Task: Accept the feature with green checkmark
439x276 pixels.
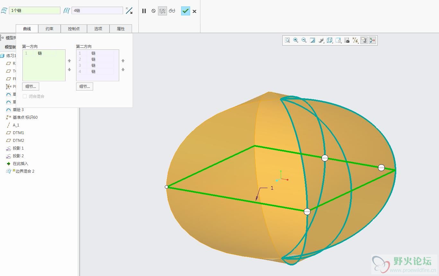Action: (x=186, y=11)
